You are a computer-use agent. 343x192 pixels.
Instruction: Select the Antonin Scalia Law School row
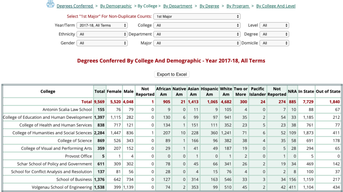(x=172, y=110)
